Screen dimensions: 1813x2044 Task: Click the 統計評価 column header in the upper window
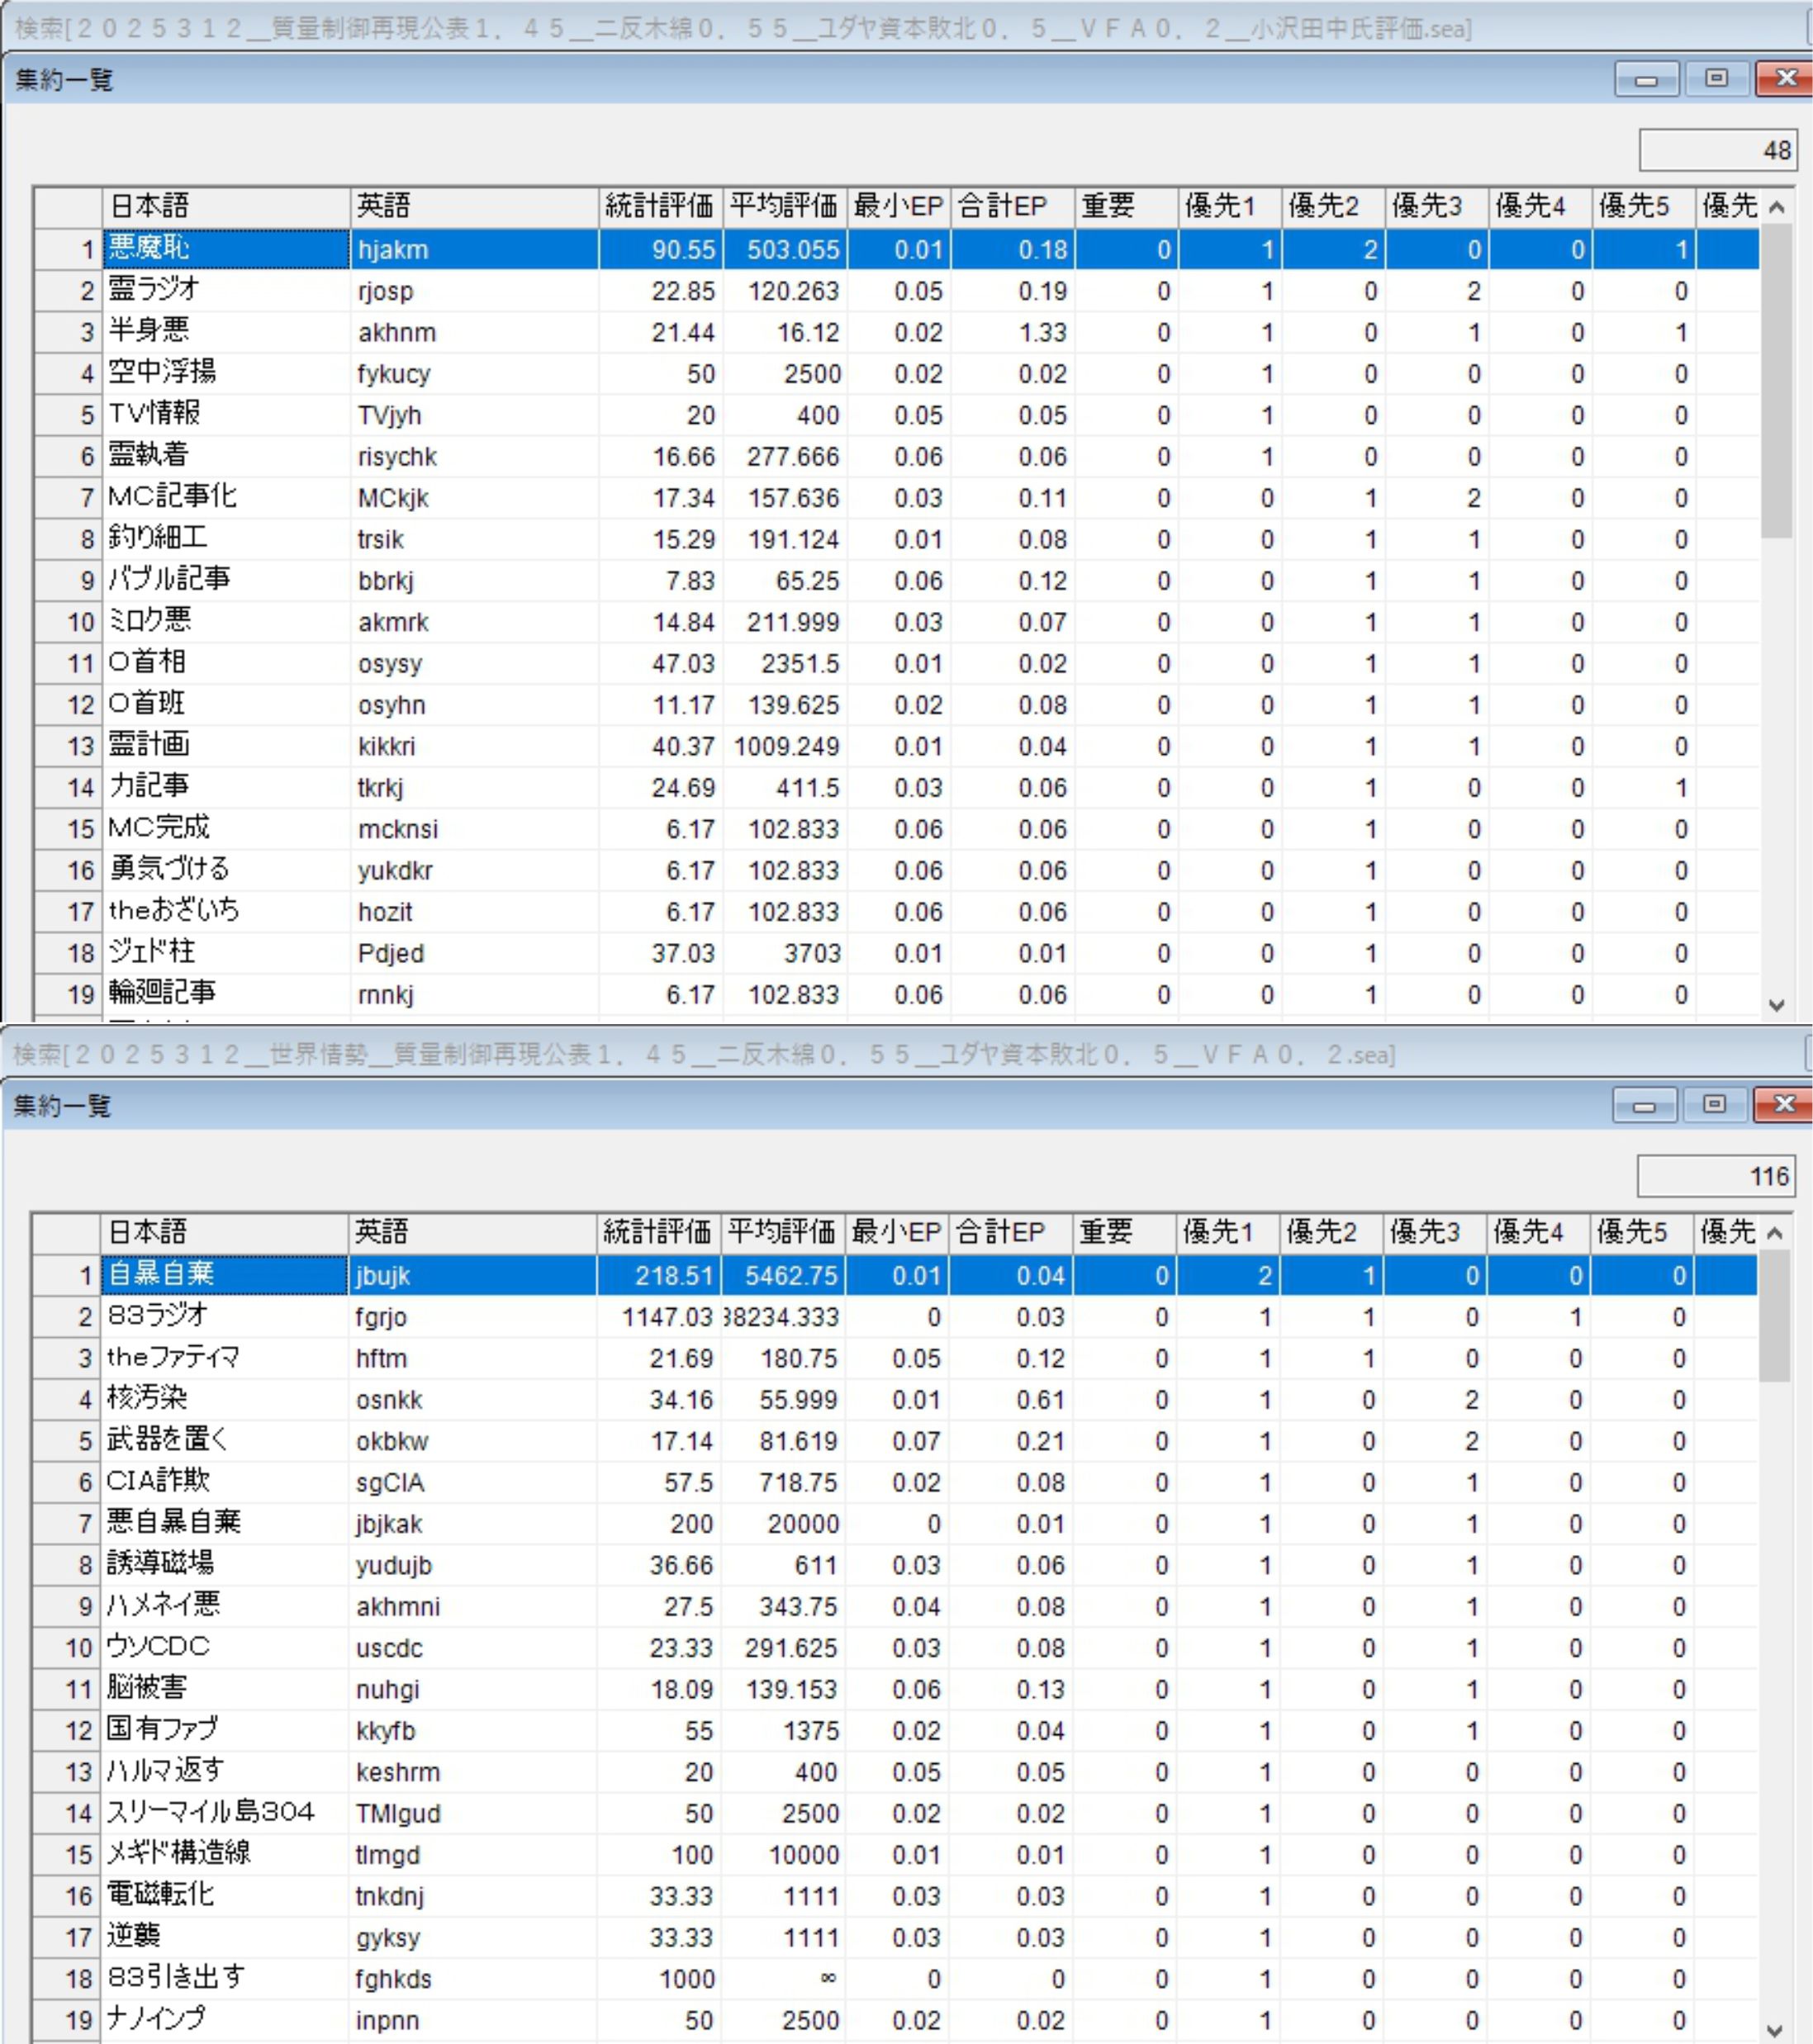[660, 206]
